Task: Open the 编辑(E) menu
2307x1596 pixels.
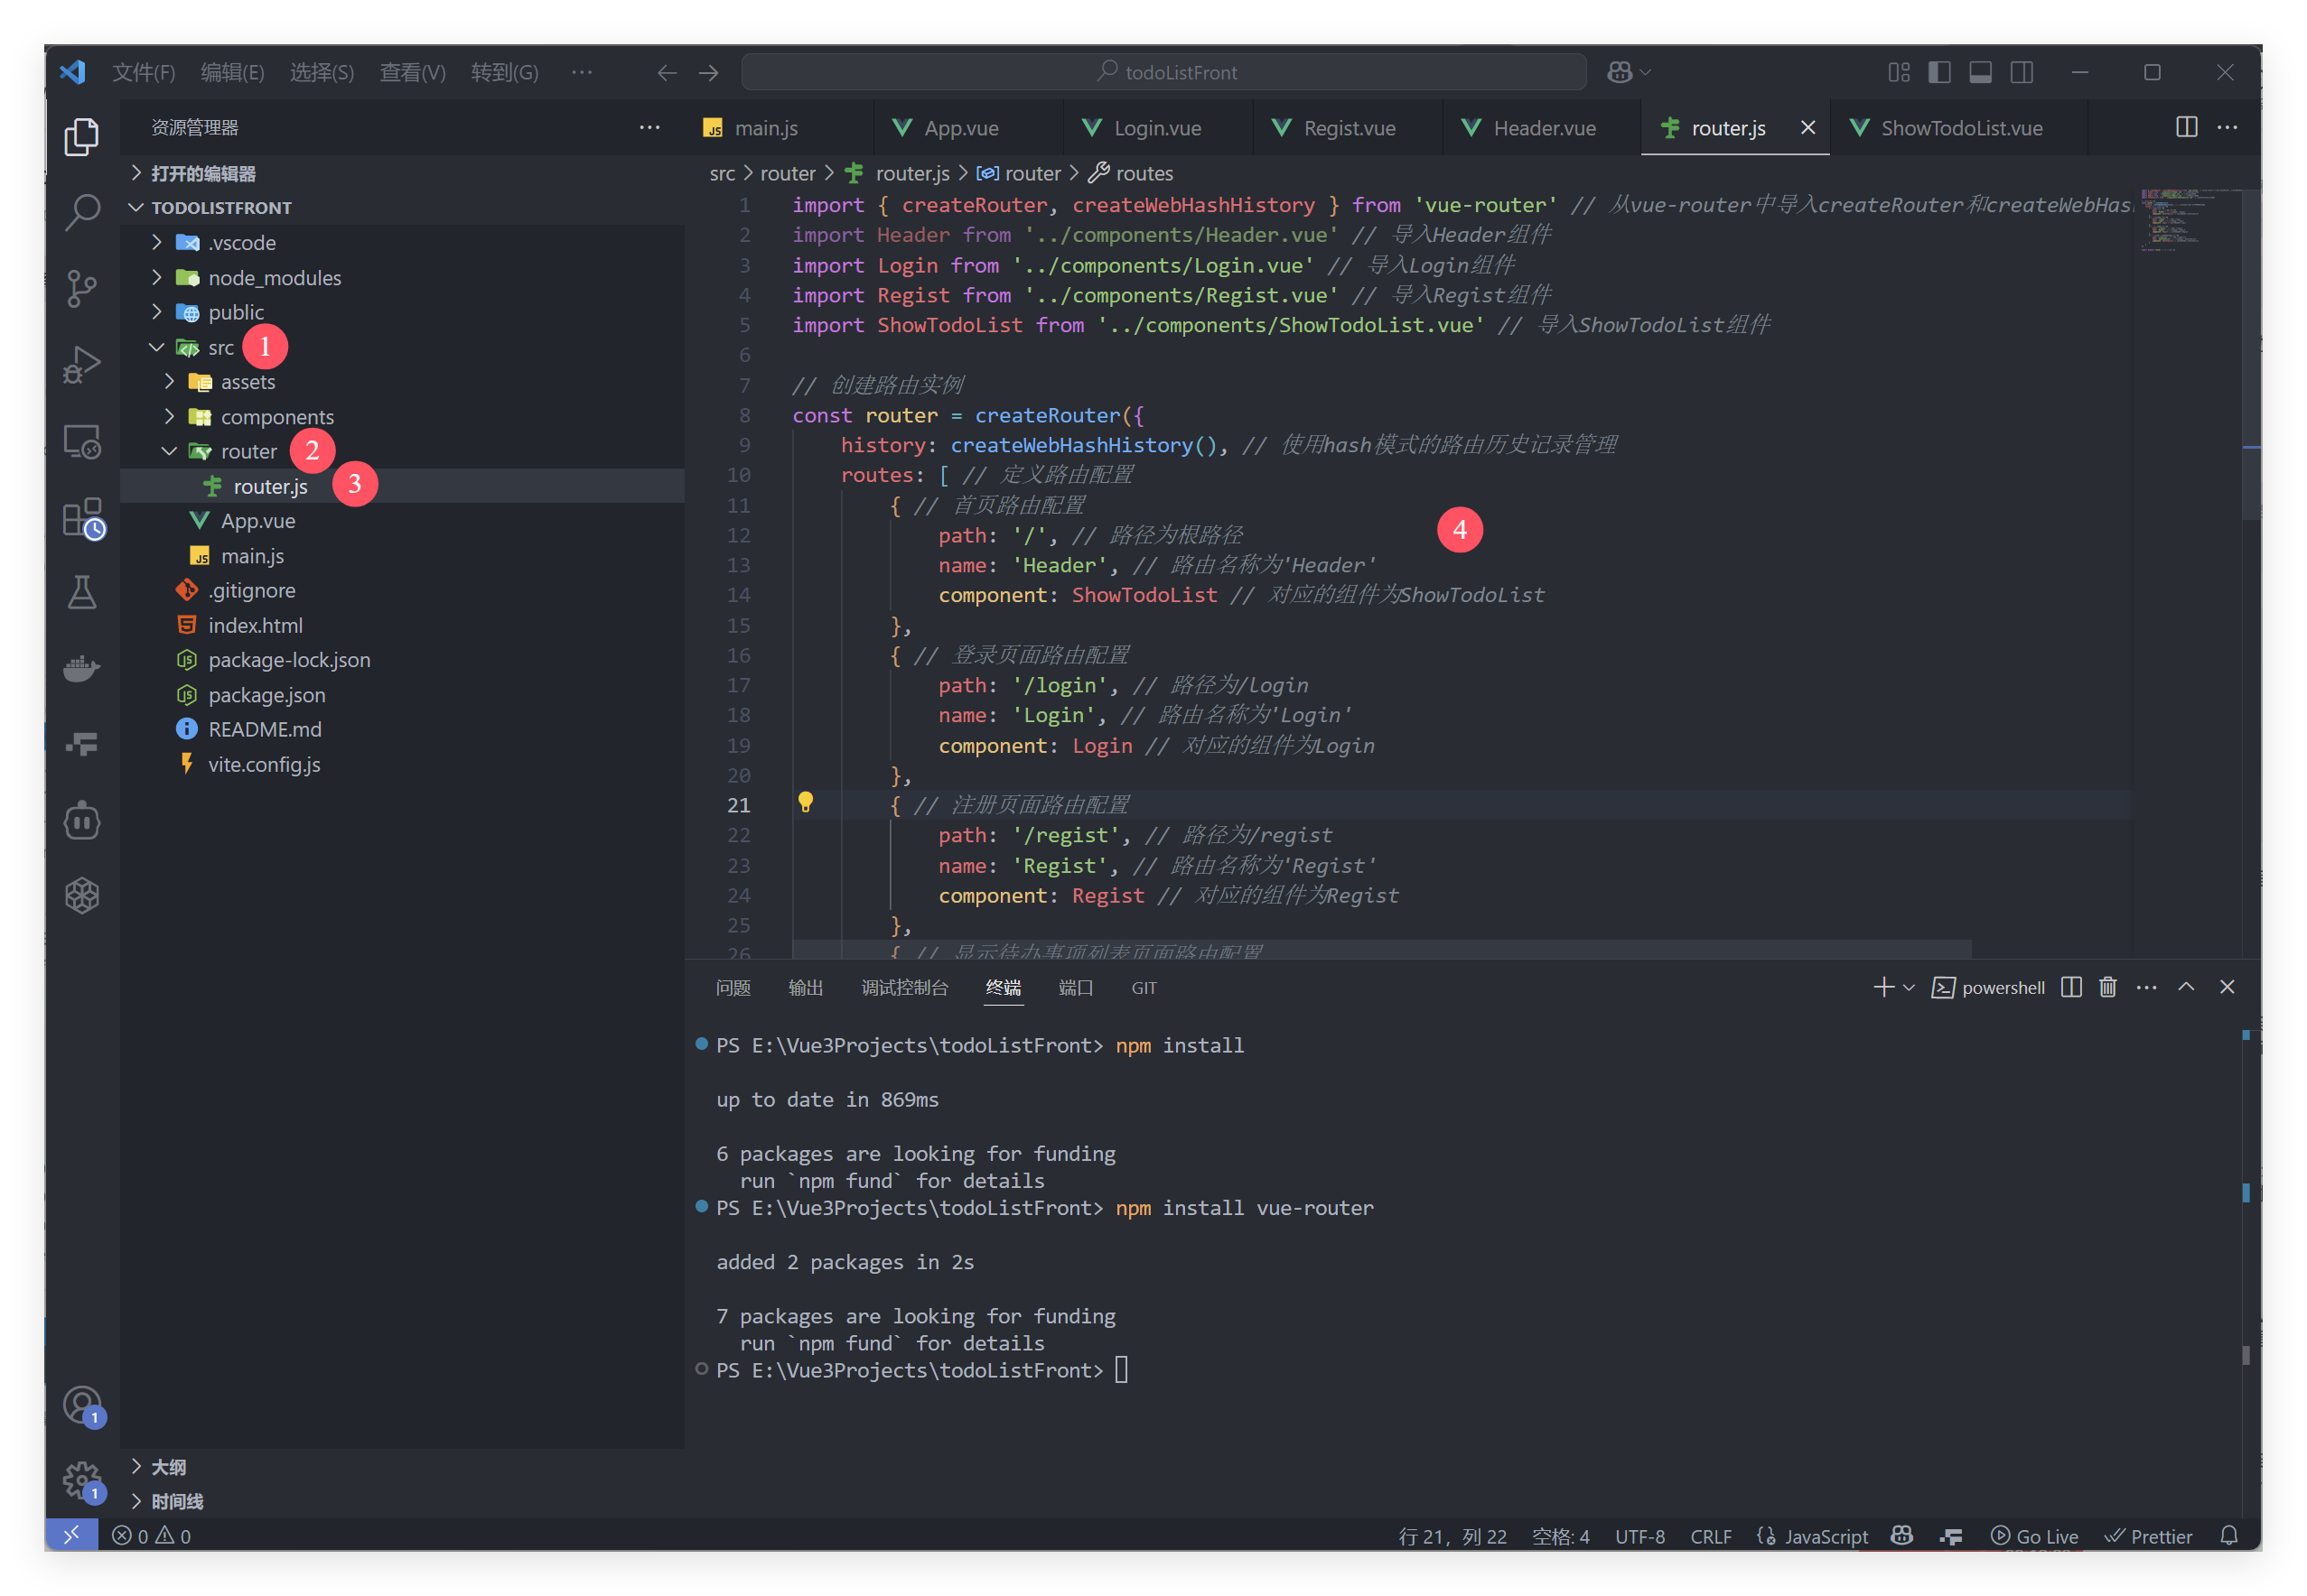Action: click(x=232, y=72)
